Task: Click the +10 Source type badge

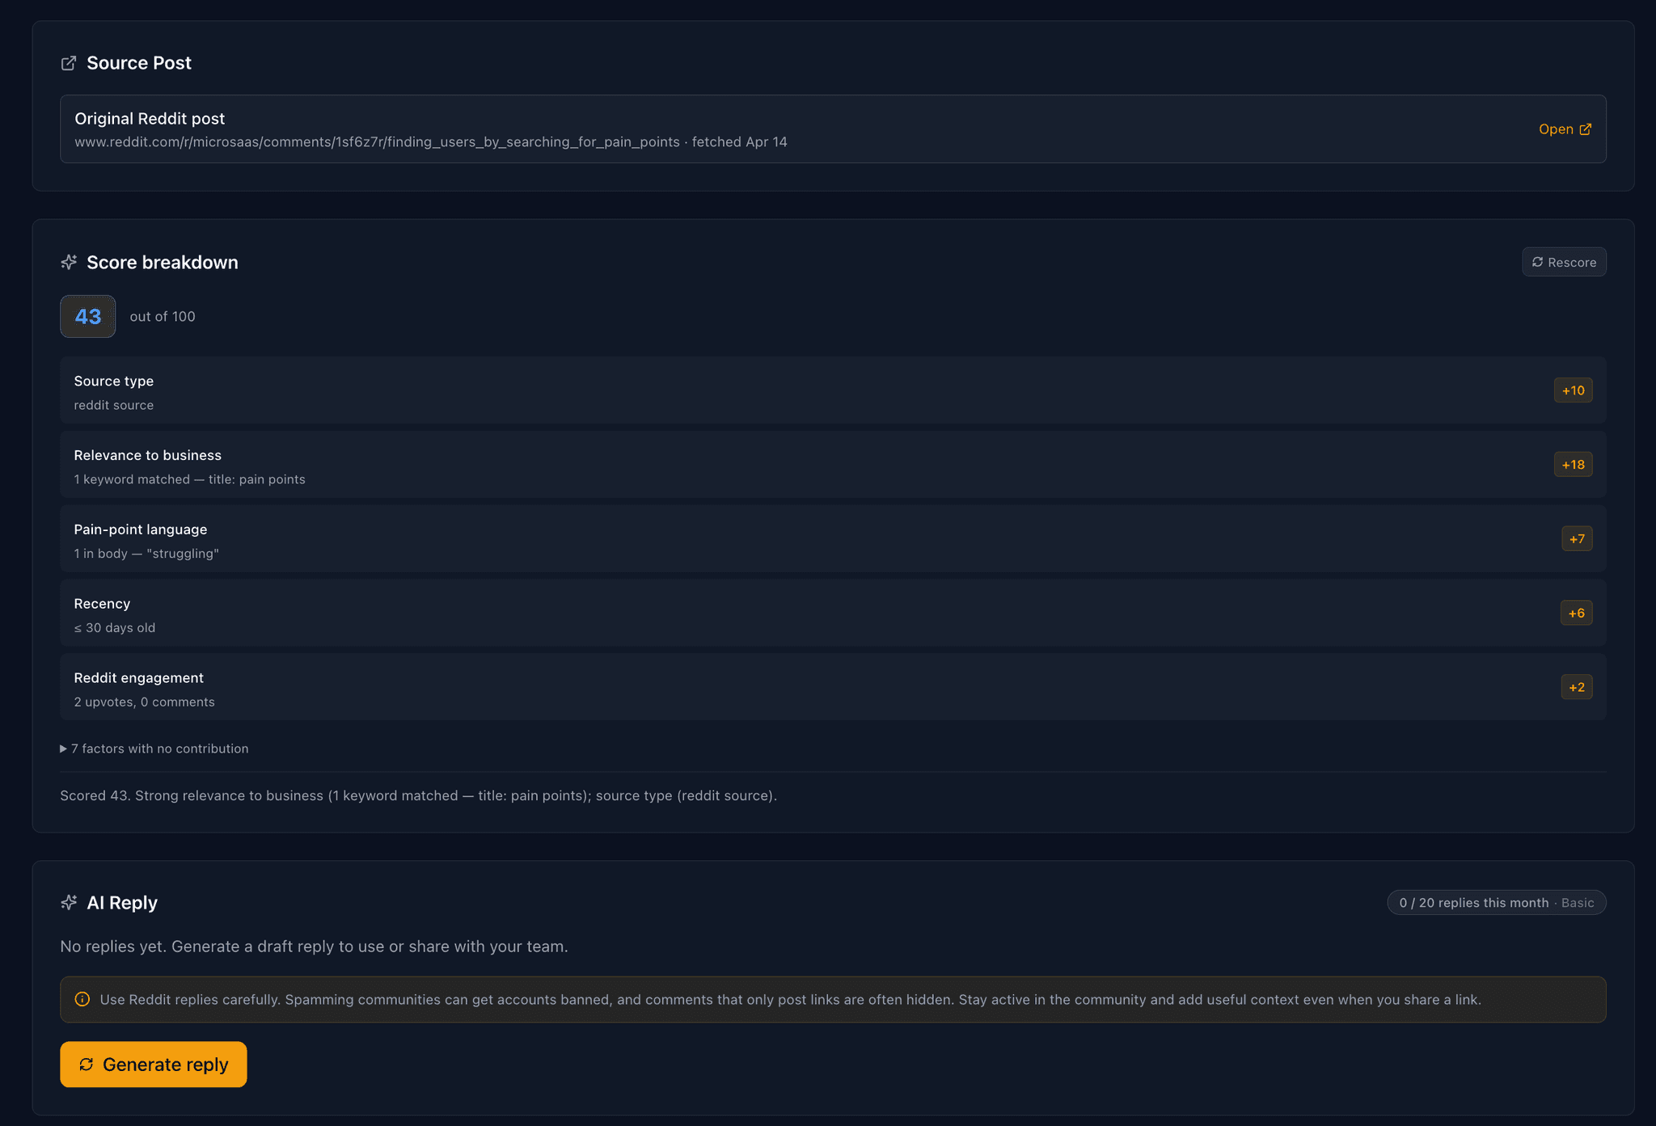Action: (1573, 390)
